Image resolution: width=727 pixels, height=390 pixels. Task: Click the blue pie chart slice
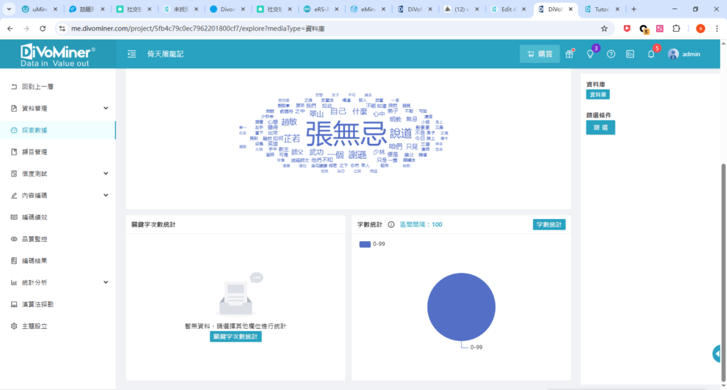461,306
